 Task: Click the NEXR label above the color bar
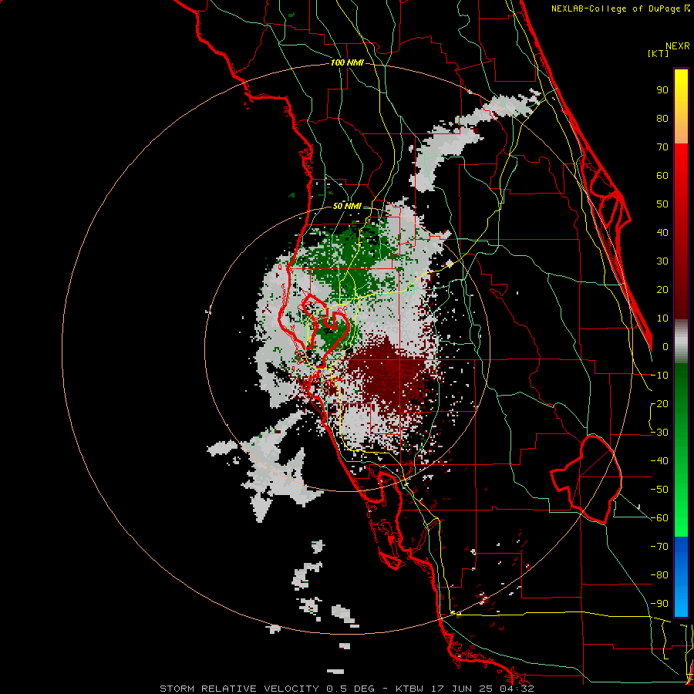pyautogui.click(x=678, y=46)
